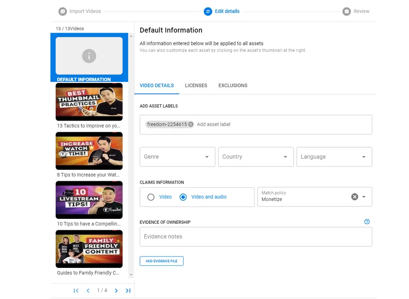Click the Edit details step icon
The height and width of the screenshot is (299, 409).
208,11
